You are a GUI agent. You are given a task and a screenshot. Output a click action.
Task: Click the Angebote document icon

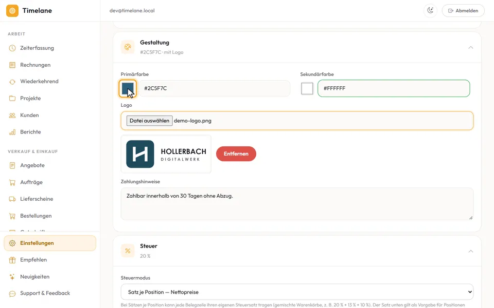[x=12, y=165]
